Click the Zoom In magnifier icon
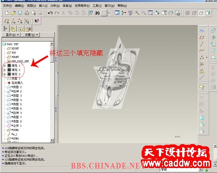 (137, 13)
